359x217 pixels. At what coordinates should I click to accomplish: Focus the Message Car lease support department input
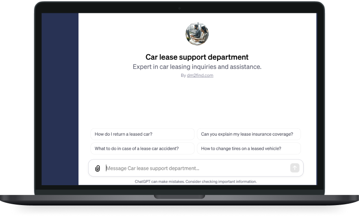pyautogui.click(x=197, y=168)
